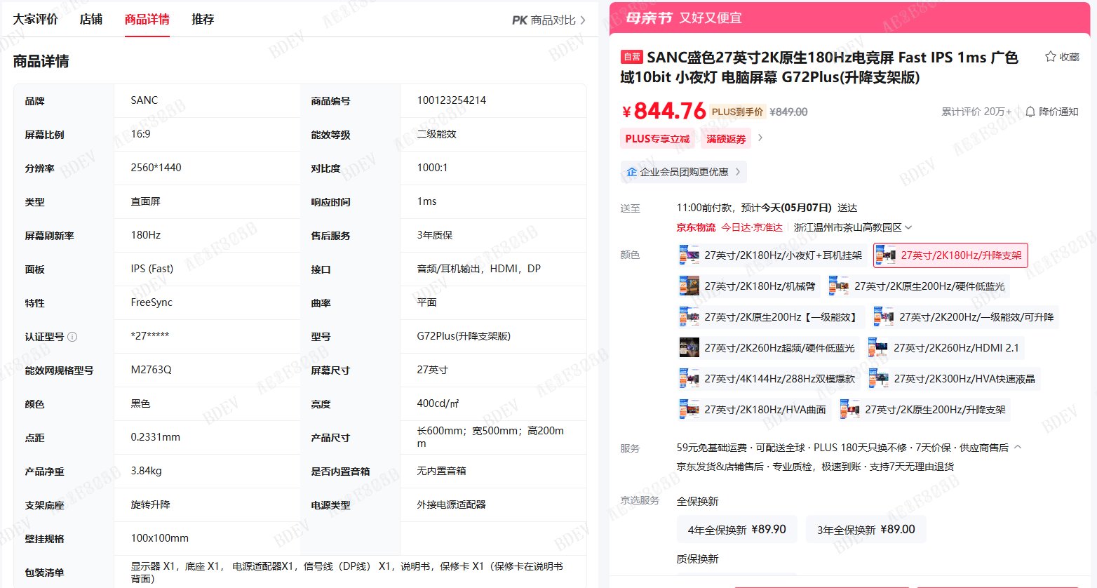Screen dimensions: 1097x588
Task: Click interface value 音频/耳机输出，HDMI，DP
Action: 479,269
